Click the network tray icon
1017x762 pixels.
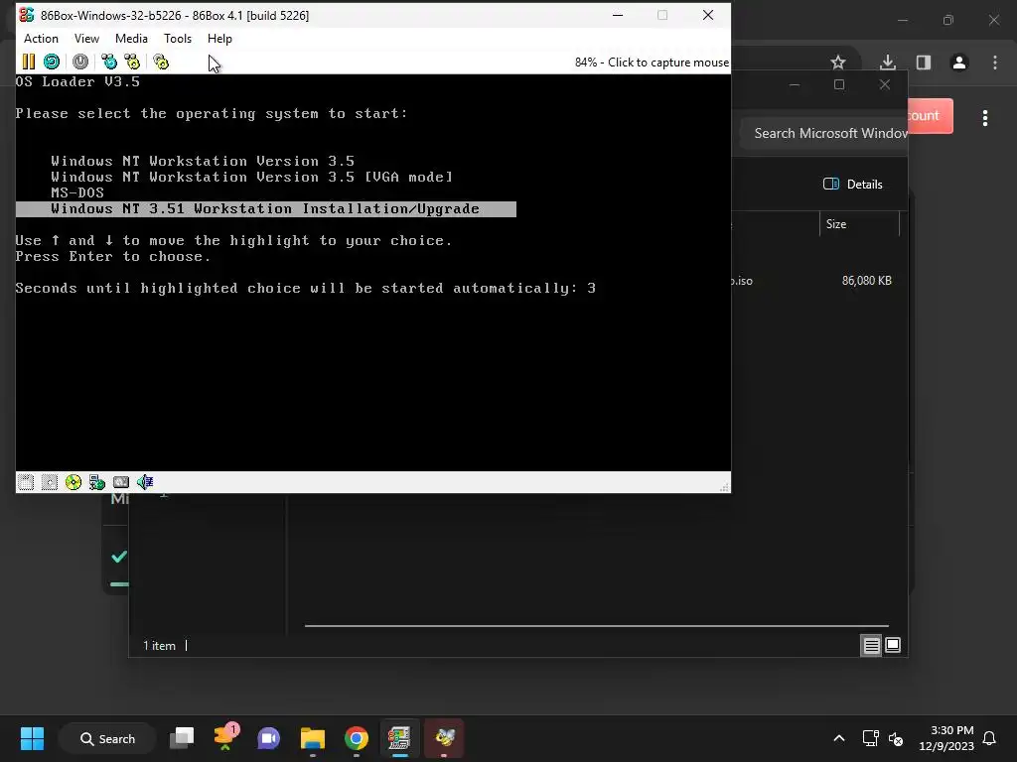point(870,738)
